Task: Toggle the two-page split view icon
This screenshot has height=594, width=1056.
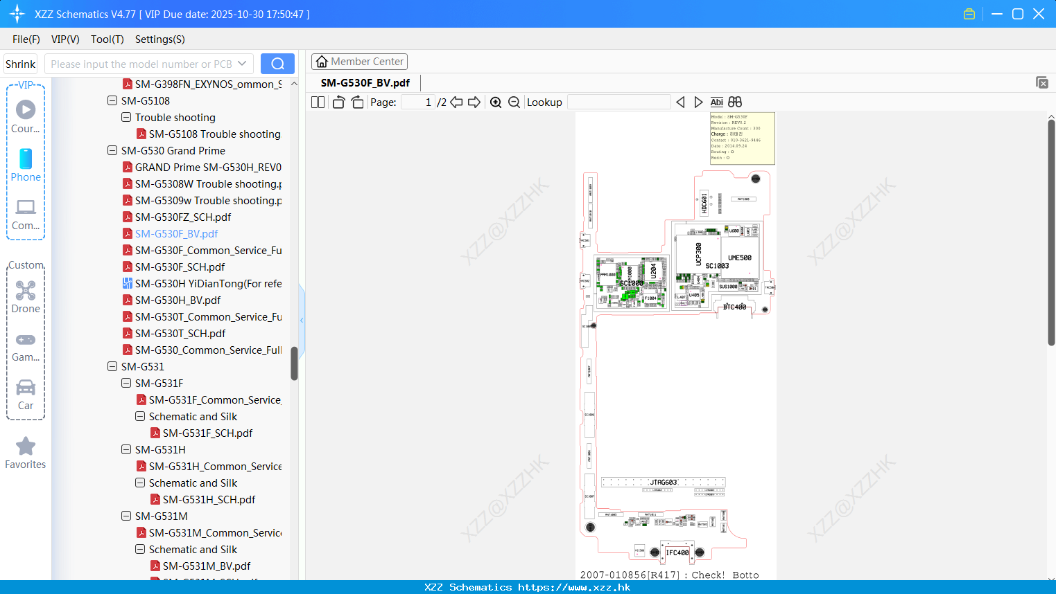Action: [x=318, y=102]
